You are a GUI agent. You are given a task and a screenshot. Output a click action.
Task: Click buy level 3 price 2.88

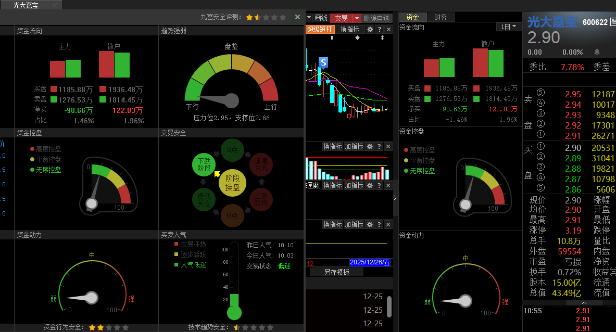(573, 169)
